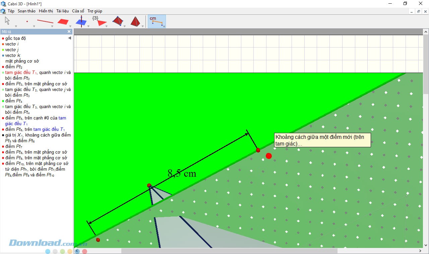Select the perpendicular line-plane tool
The width and height of the screenshot is (429, 254).
pyautogui.click(x=81, y=21)
